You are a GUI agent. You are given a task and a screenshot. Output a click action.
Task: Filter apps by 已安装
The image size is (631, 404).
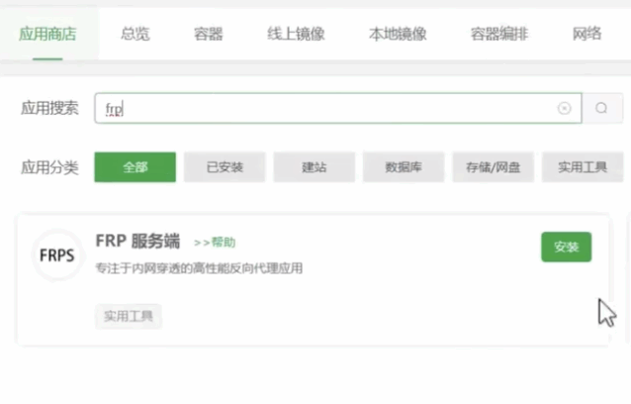pyautogui.click(x=225, y=167)
